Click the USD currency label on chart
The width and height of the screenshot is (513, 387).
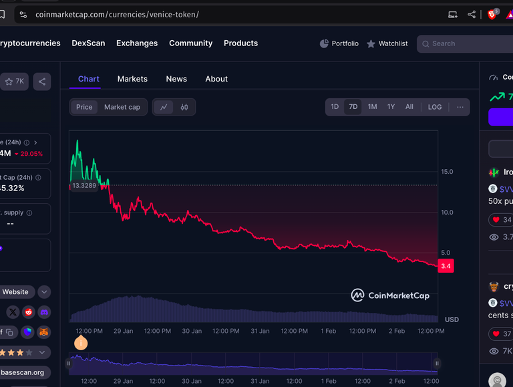click(452, 319)
